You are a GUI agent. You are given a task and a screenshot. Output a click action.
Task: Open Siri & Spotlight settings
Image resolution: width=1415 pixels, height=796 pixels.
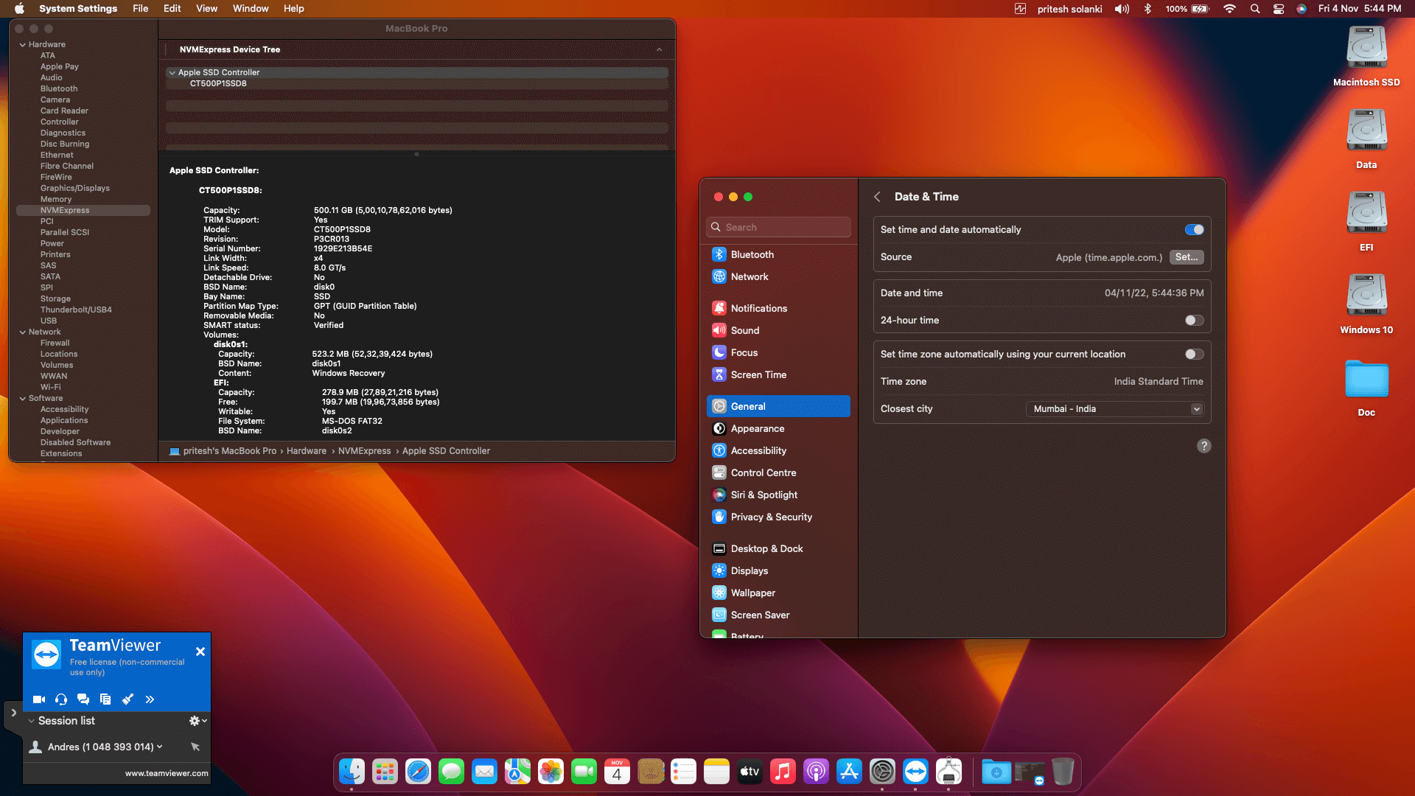coord(778,495)
